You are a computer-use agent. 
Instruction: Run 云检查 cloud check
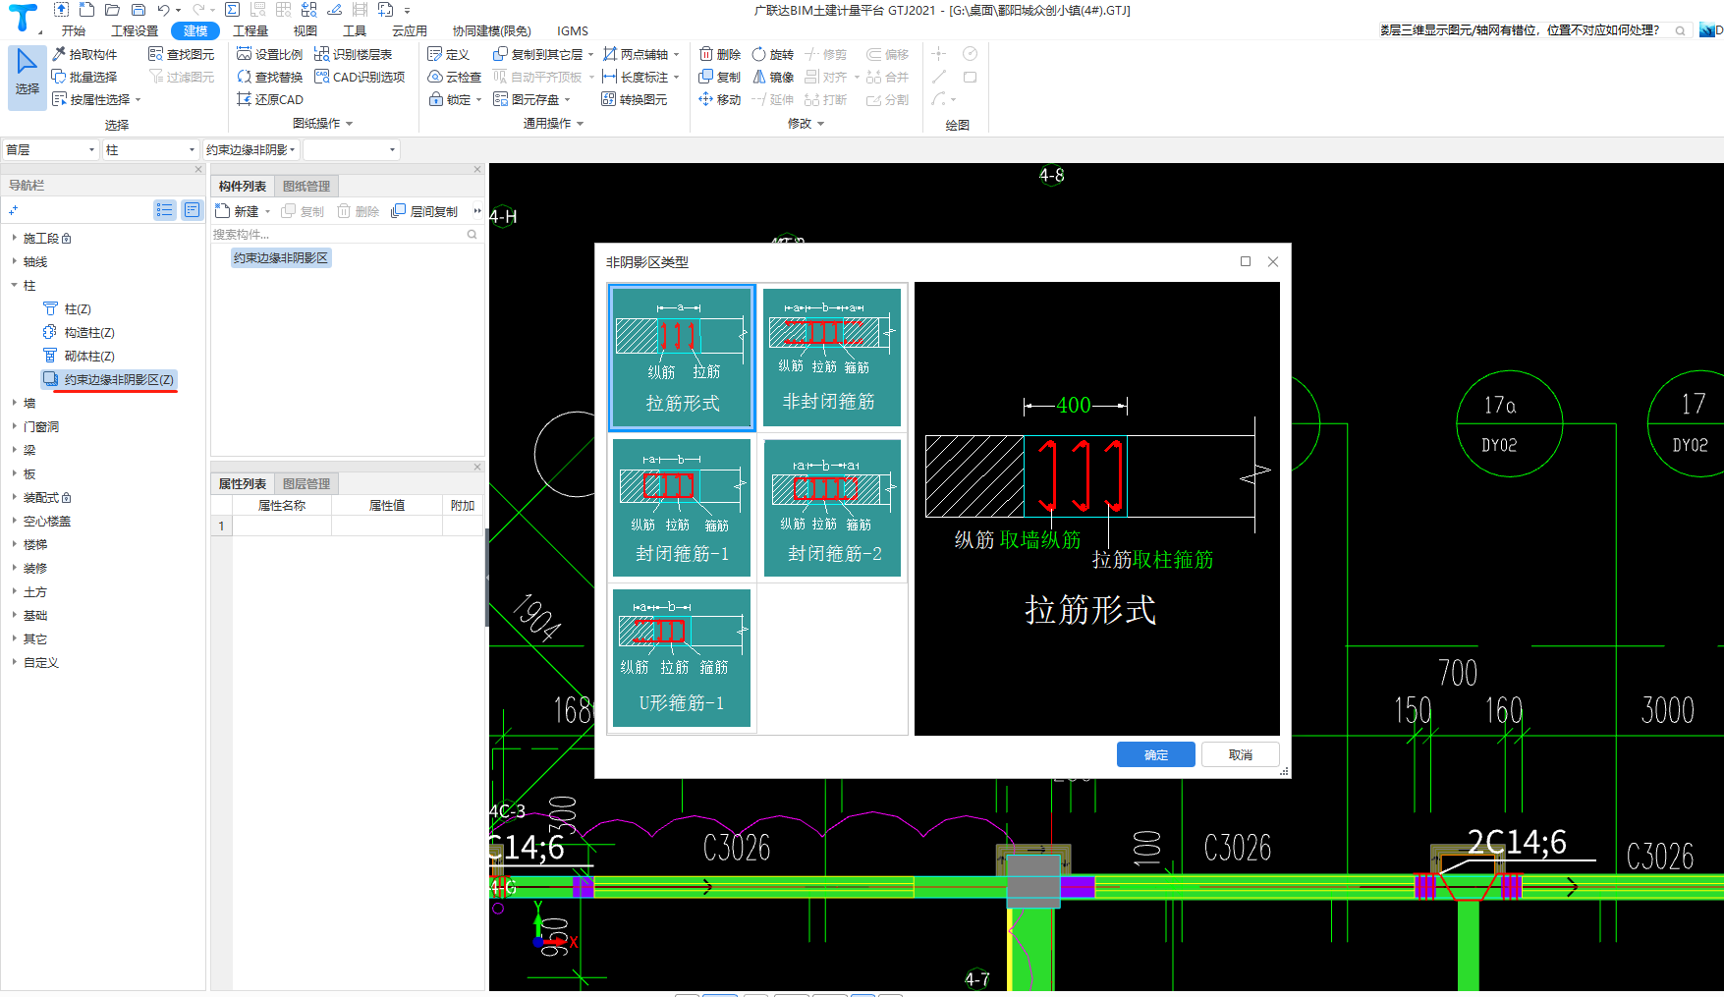(454, 77)
